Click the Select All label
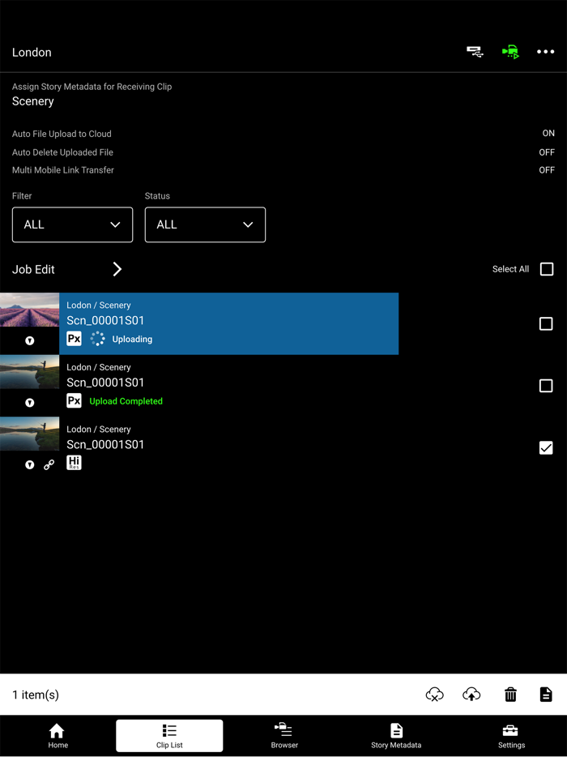 (510, 269)
